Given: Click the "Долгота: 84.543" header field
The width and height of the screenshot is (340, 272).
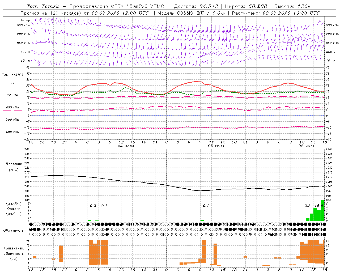Looking at the screenshot, I should tap(196, 6).
